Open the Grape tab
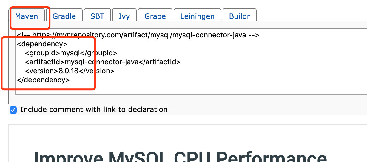The image size is (367, 162). (155, 16)
